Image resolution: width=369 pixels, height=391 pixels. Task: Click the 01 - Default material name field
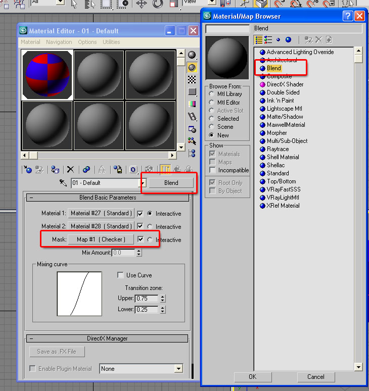click(x=106, y=183)
